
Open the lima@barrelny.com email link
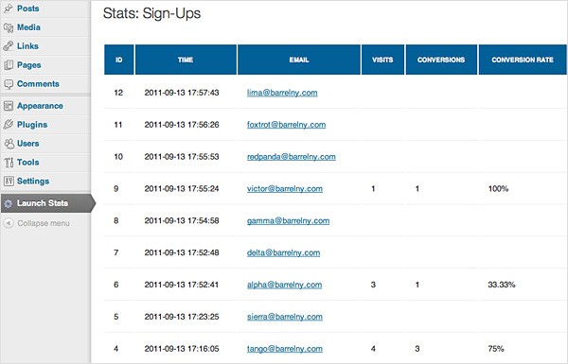pyautogui.click(x=282, y=93)
